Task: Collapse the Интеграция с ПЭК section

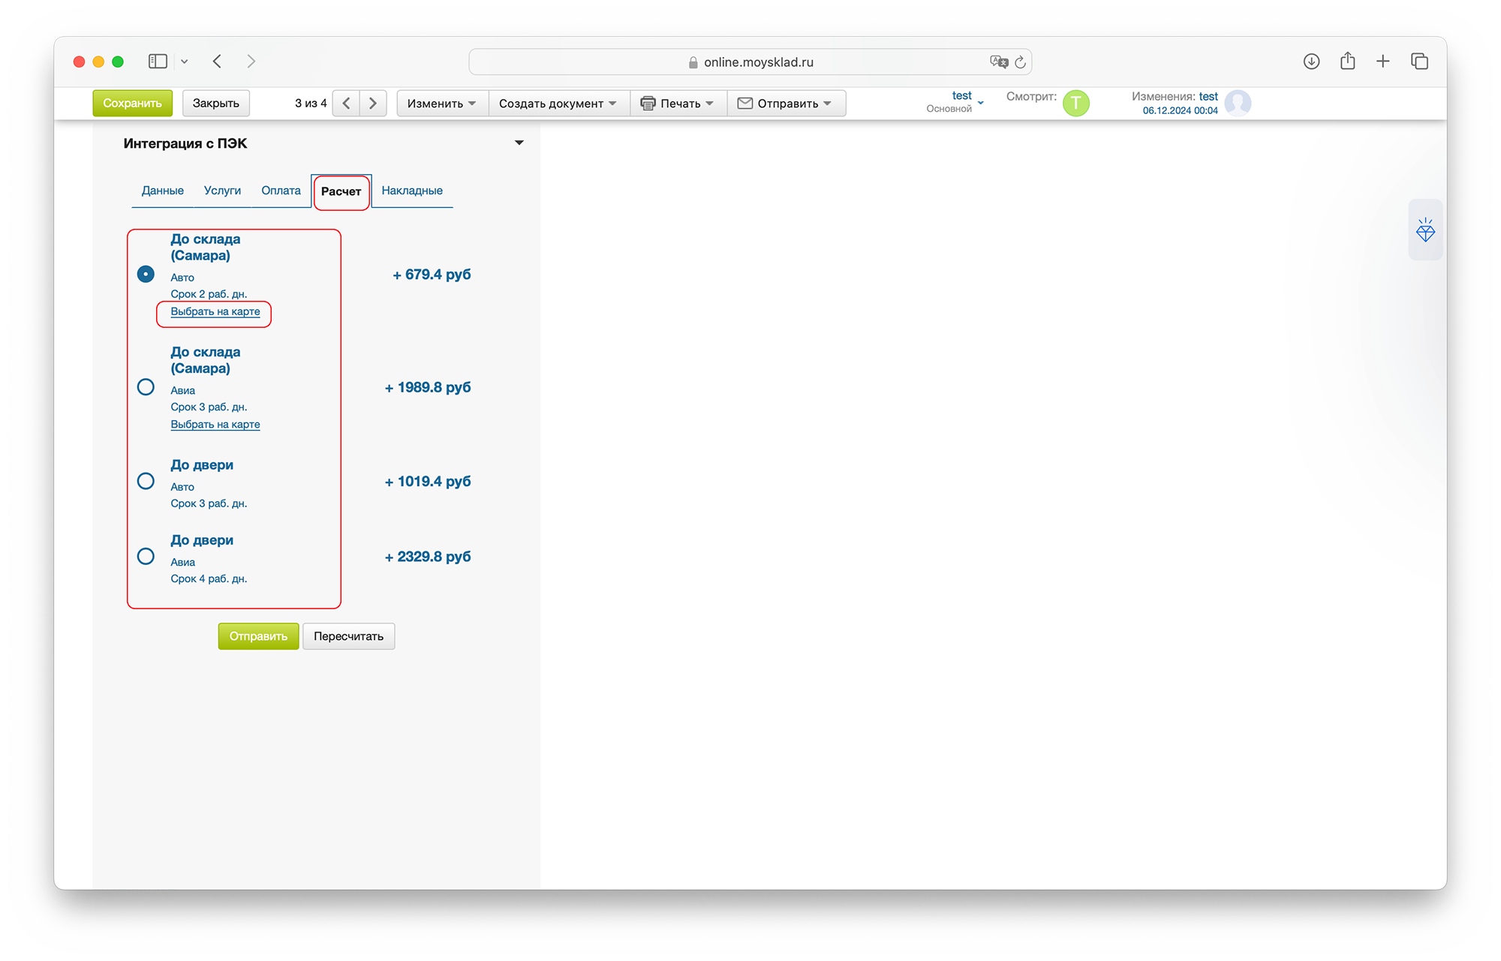Action: [x=519, y=143]
